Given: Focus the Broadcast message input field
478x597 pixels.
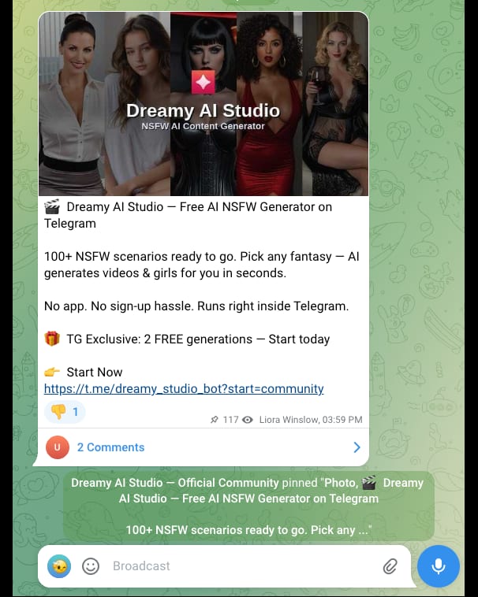Looking at the screenshot, I should (x=244, y=566).
